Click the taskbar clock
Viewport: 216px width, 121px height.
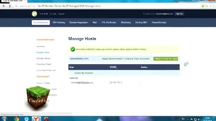[208, 119]
